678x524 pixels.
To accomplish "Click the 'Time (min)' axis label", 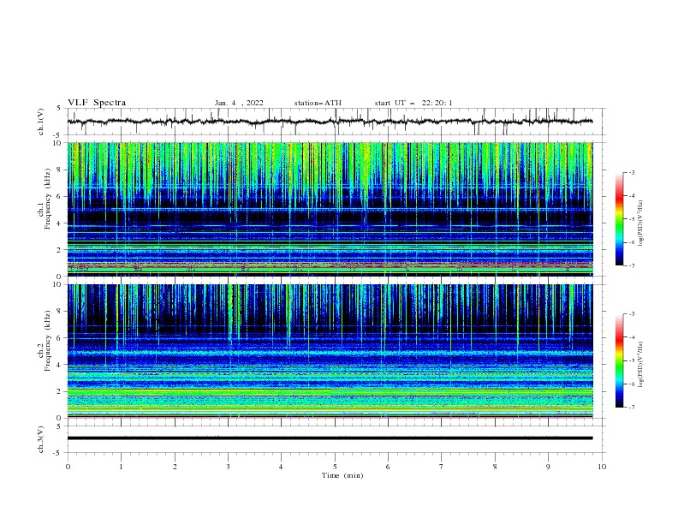I will (x=342, y=475).
